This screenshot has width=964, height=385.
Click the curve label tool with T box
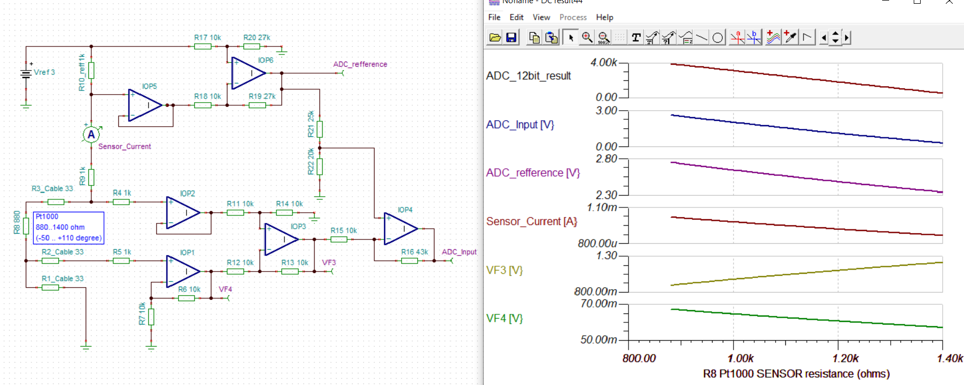(x=653, y=37)
